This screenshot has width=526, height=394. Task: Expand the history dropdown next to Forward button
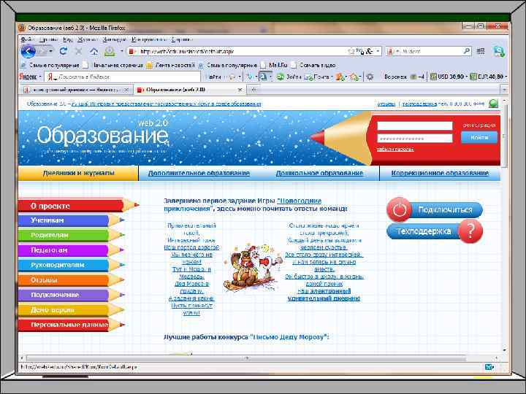(50, 51)
